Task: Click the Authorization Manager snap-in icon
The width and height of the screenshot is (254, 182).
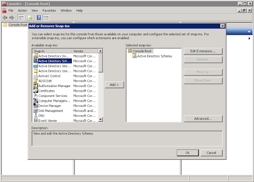Action: tap(36, 86)
